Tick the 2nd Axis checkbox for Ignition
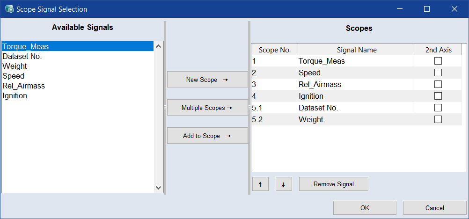Image resolution: width=469 pixels, height=219 pixels. pos(438,96)
